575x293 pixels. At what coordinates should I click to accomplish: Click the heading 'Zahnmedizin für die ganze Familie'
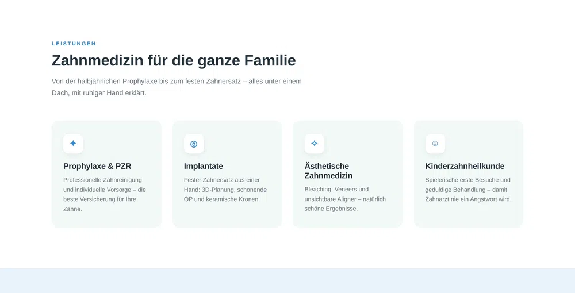174,61
